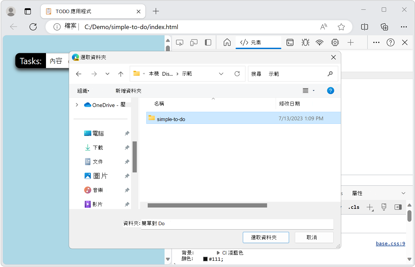Click the Edge profile avatar icon

(11, 11)
